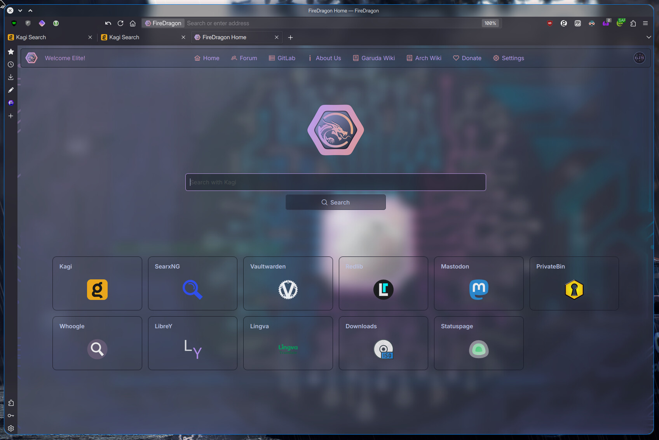Image resolution: width=659 pixels, height=440 pixels.
Task: Open the Donate link
Action: [467, 58]
